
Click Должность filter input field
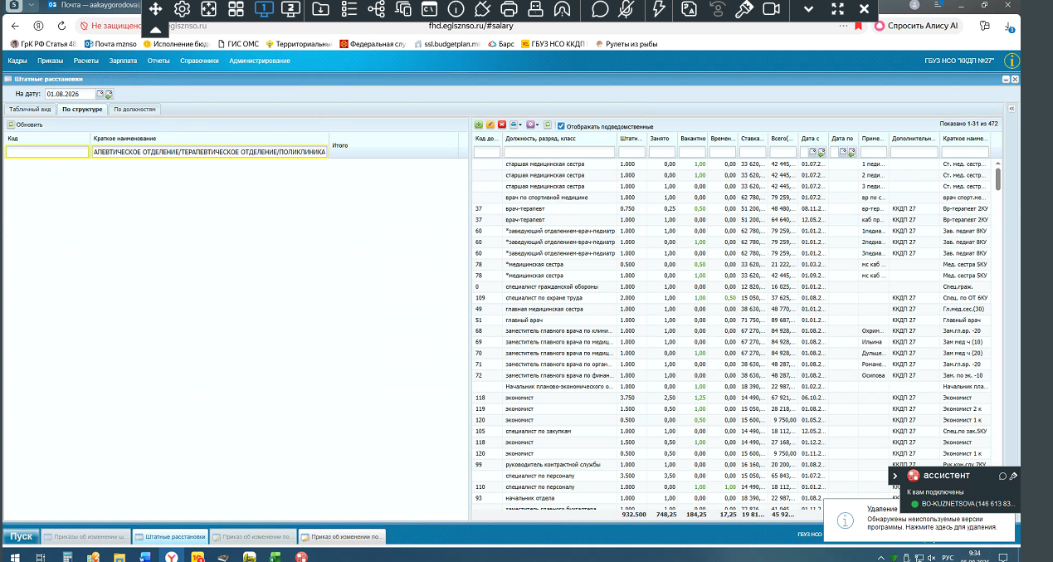[559, 152]
